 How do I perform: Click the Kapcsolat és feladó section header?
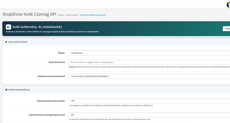click(x=116, y=42)
